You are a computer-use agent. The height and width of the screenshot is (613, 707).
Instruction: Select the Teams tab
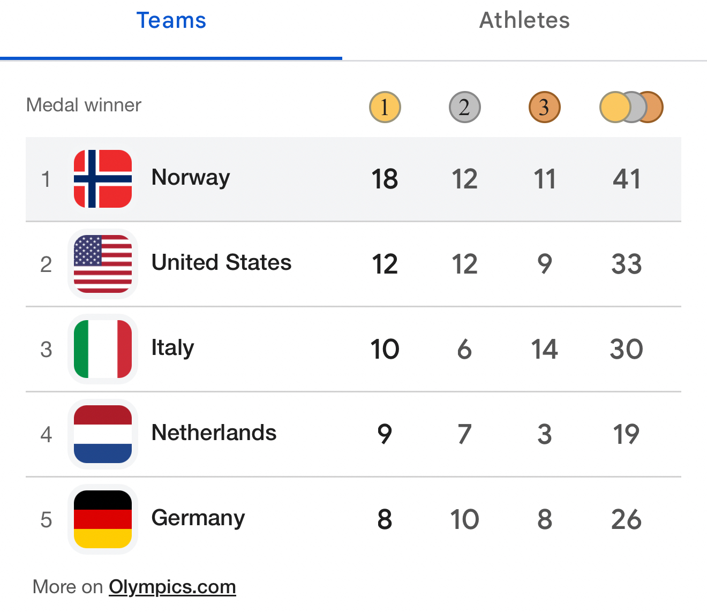[x=171, y=20]
